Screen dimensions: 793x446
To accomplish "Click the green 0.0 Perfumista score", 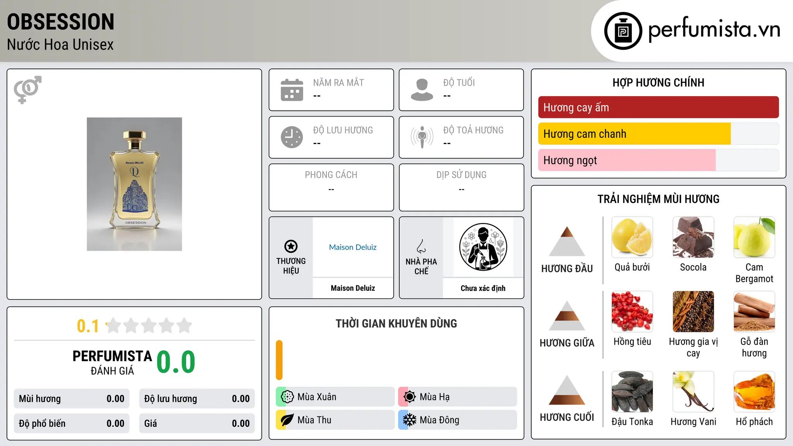I will 176,362.
